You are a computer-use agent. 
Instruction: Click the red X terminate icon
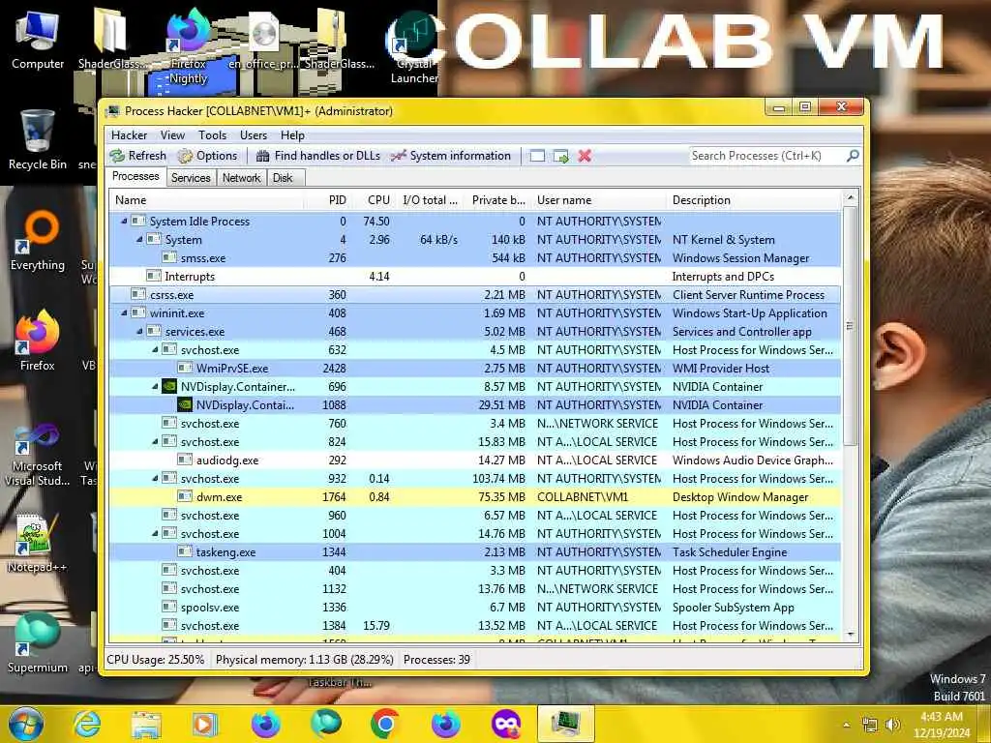[x=585, y=156]
